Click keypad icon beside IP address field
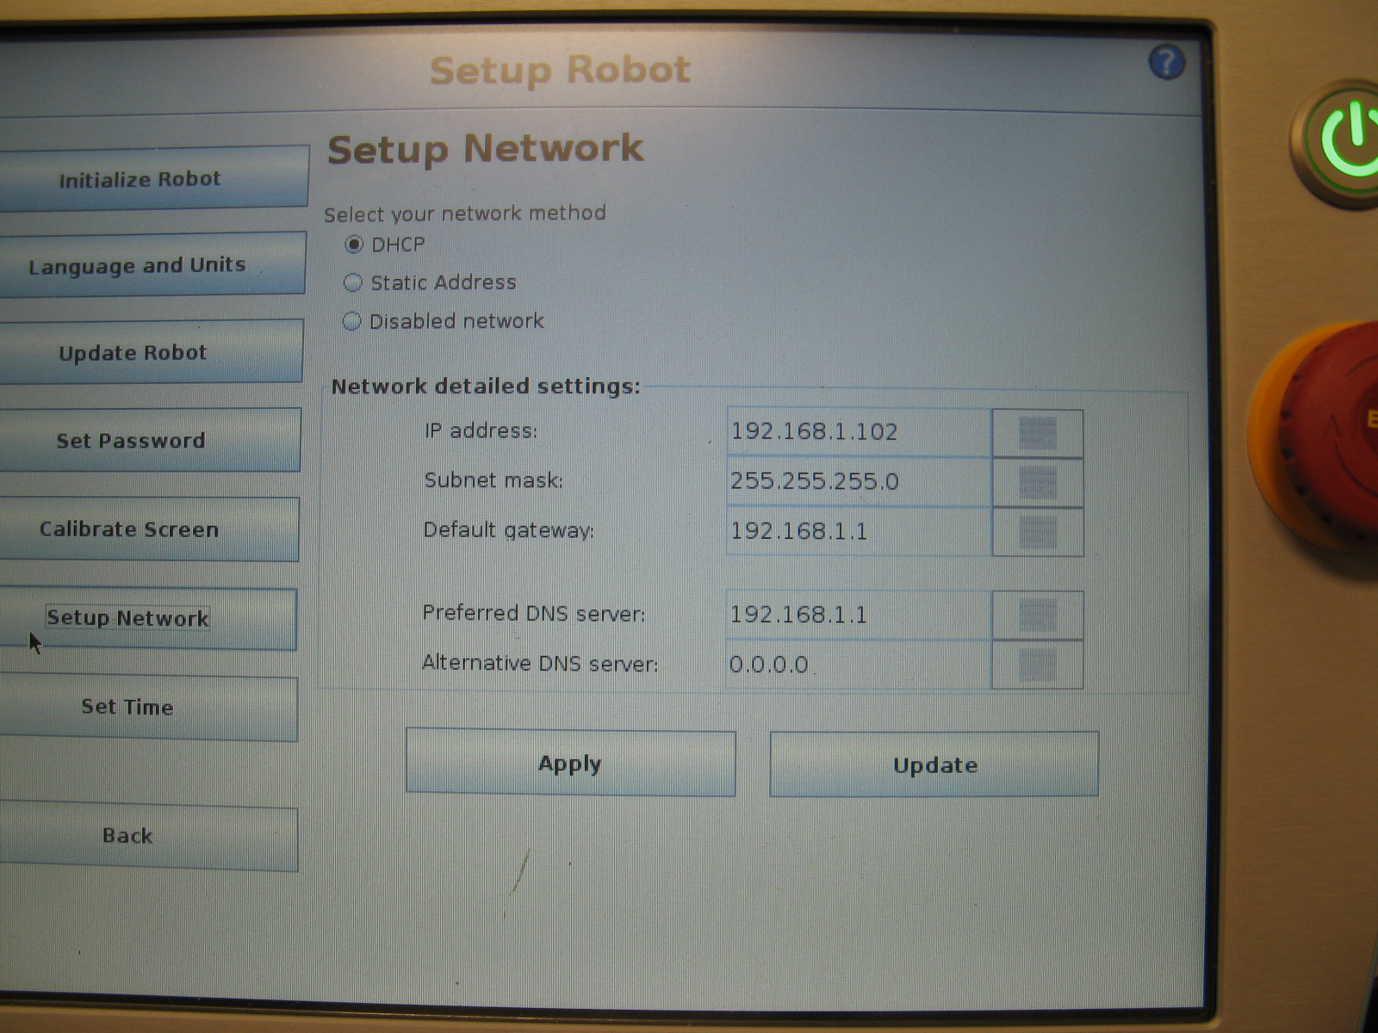 [1037, 433]
